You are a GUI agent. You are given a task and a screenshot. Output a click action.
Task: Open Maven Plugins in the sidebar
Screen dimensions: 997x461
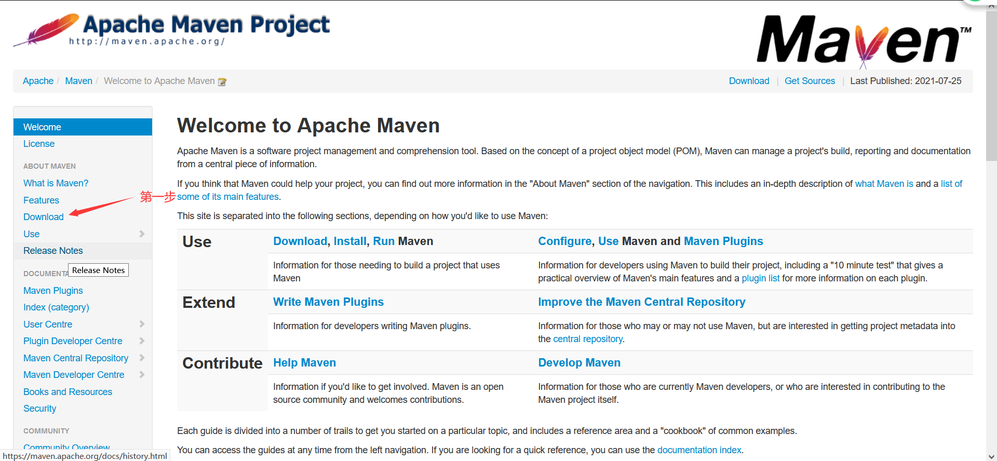coord(53,291)
